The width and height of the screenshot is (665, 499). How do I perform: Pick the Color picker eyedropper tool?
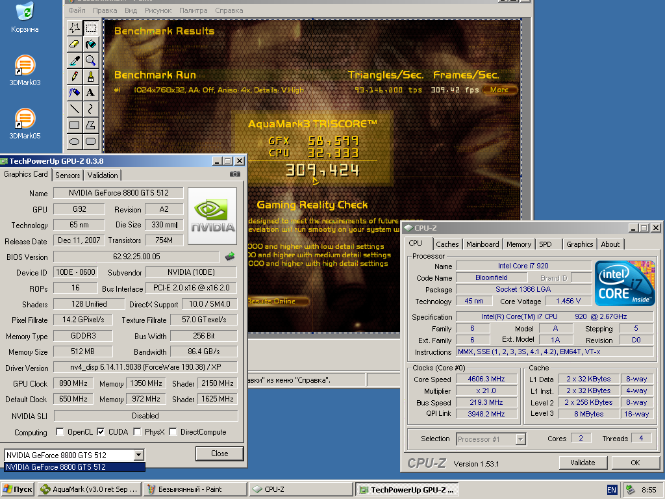pos(75,60)
